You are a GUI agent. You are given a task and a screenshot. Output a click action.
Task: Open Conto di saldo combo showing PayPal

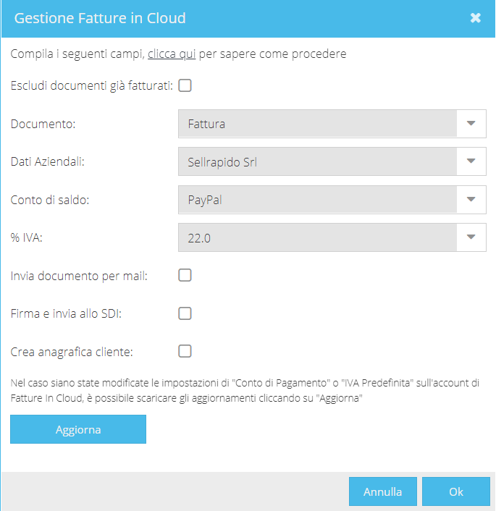[x=332, y=200]
